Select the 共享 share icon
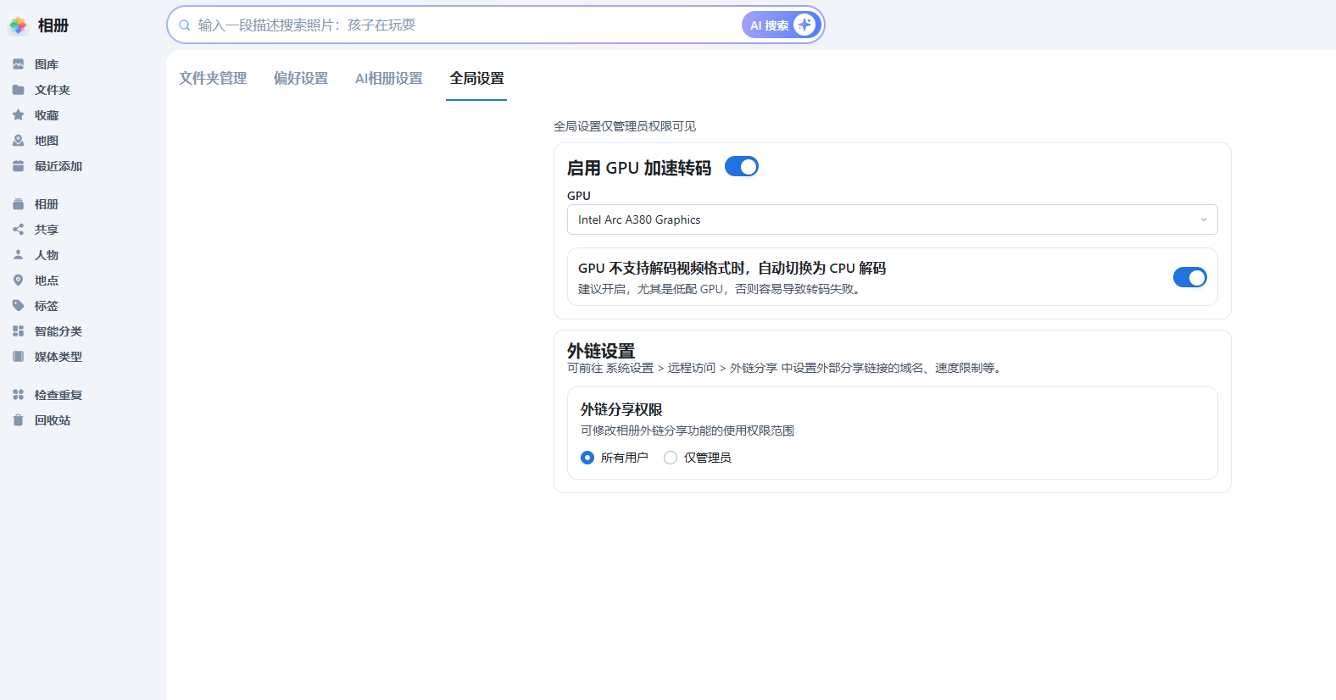 [18, 230]
